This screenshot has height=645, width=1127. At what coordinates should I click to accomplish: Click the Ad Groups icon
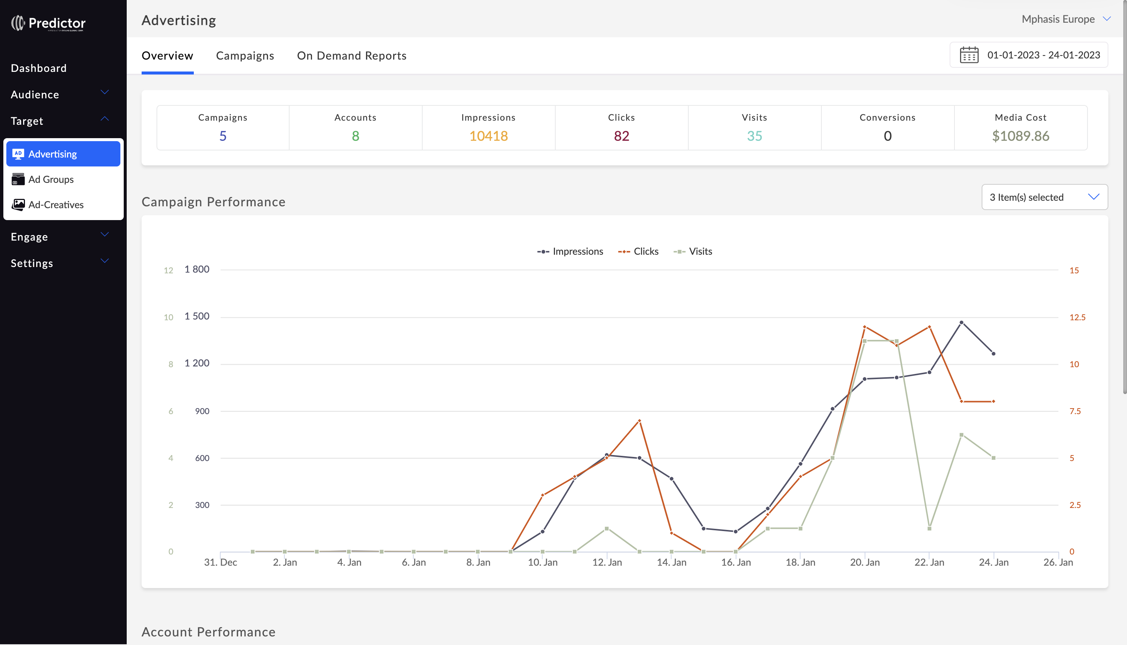[18, 179]
